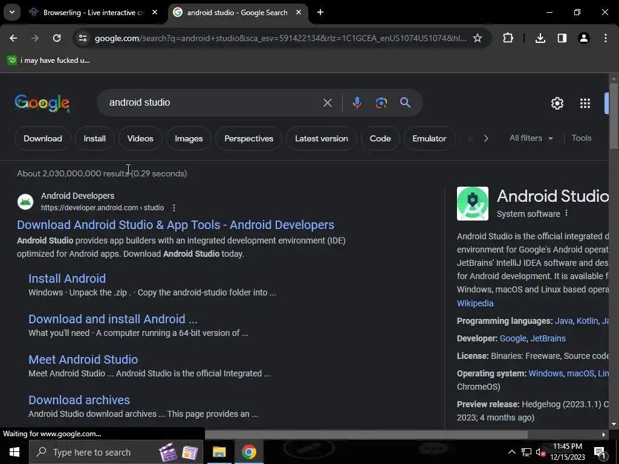
Task: Start voice search with the microphone icon
Action: click(x=357, y=103)
